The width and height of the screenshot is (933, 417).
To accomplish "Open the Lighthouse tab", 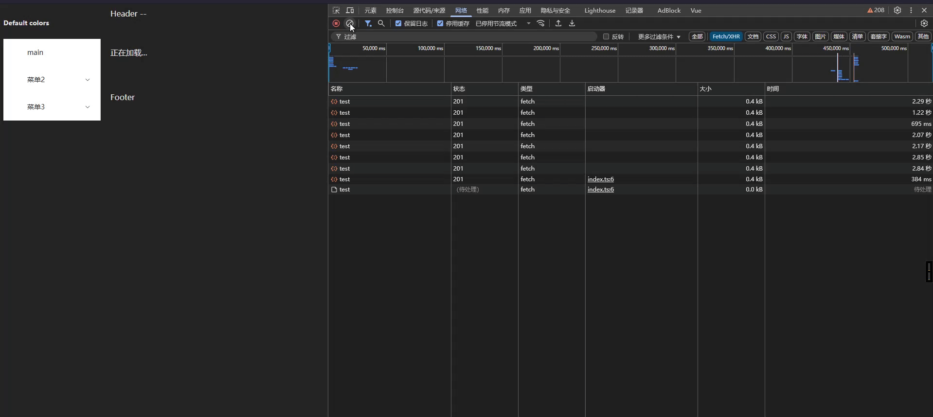I will pyautogui.click(x=600, y=10).
